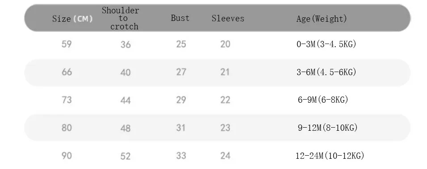Select size 73 cell
Image resolution: width=427 pixels, height=169 pixels.
[67, 100]
